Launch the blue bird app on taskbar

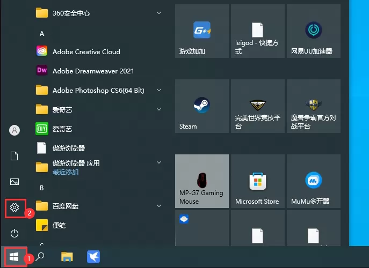tap(93, 257)
